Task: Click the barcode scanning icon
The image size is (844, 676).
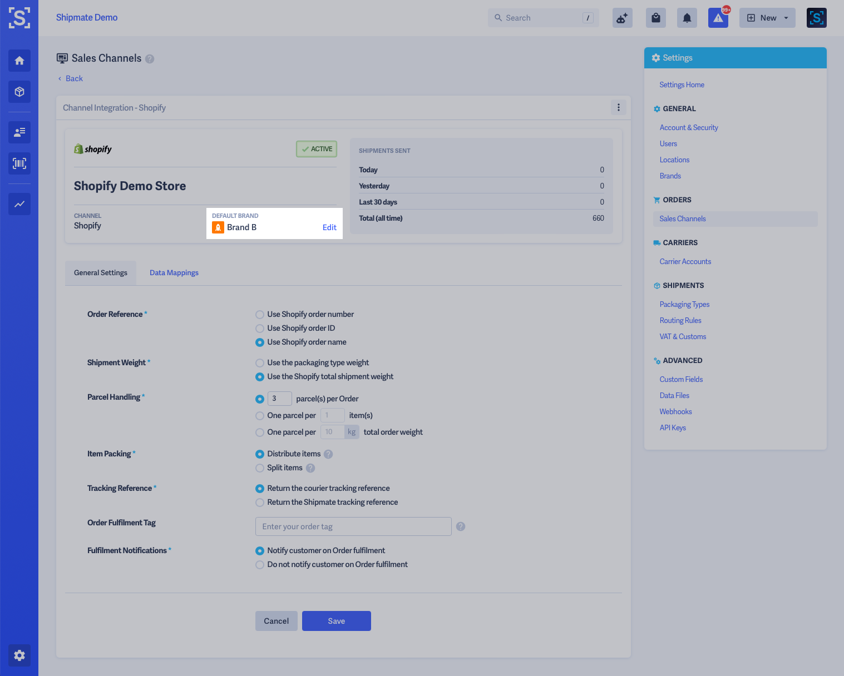Action: coord(19,163)
